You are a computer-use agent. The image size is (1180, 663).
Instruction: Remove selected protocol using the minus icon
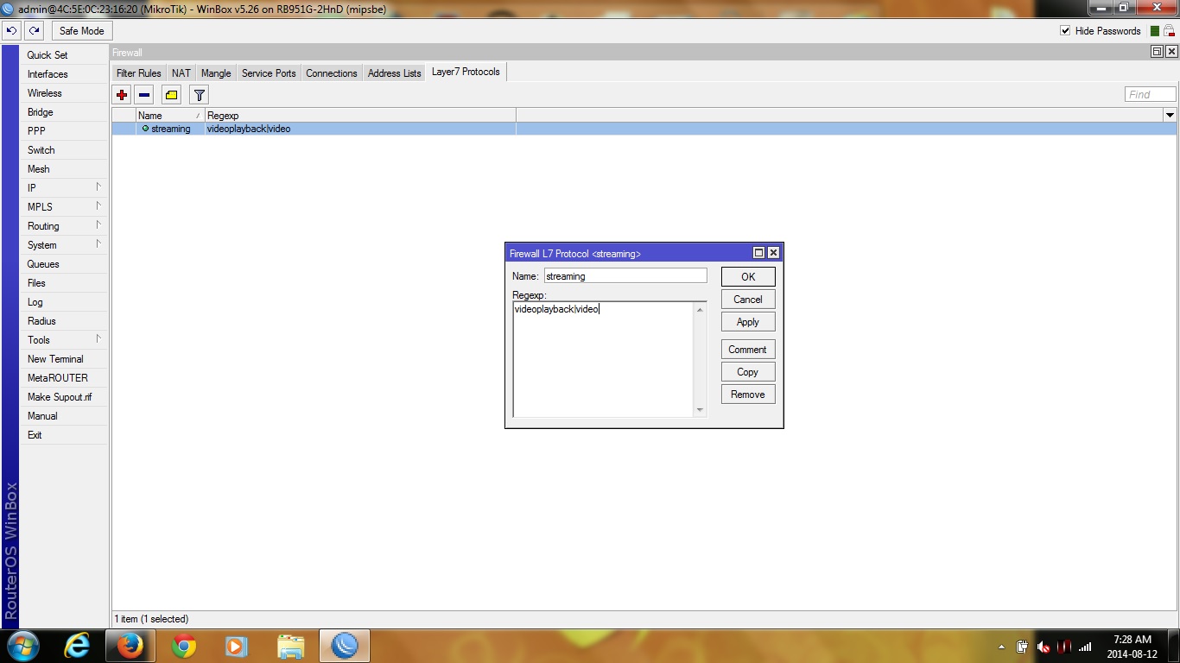pyautogui.click(x=144, y=94)
